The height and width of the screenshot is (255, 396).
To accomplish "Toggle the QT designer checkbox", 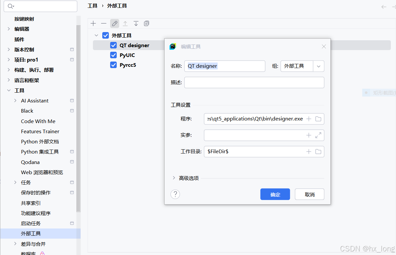I will click(x=113, y=45).
